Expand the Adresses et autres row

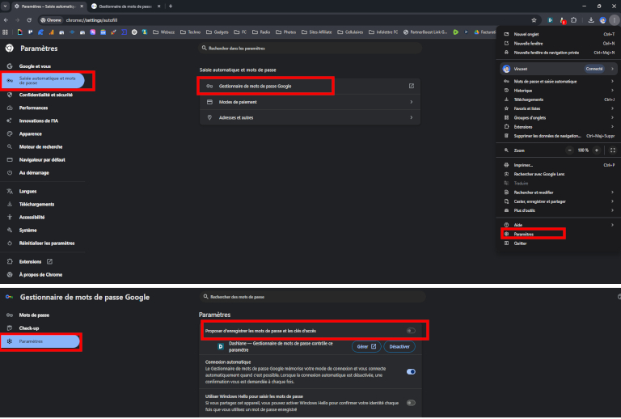(x=310, y=117)
